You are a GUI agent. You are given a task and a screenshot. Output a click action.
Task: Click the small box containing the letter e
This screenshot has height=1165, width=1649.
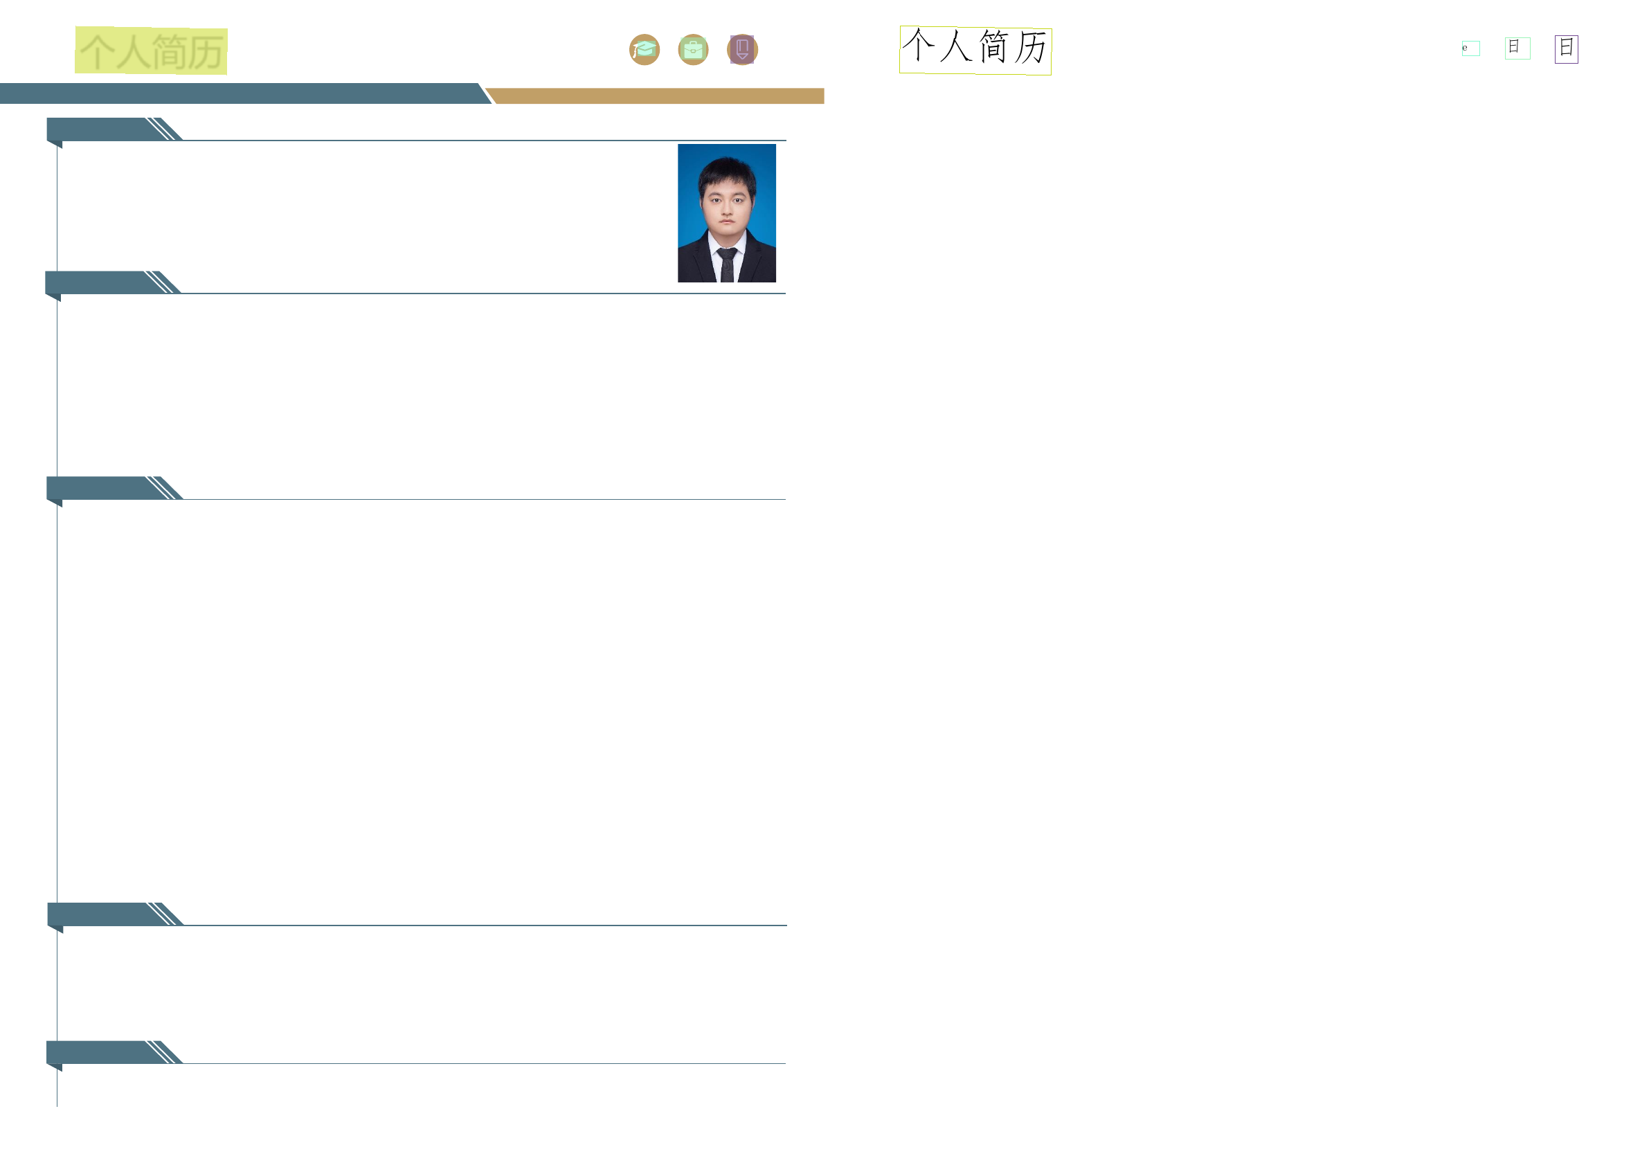(x=1470, y=48)
